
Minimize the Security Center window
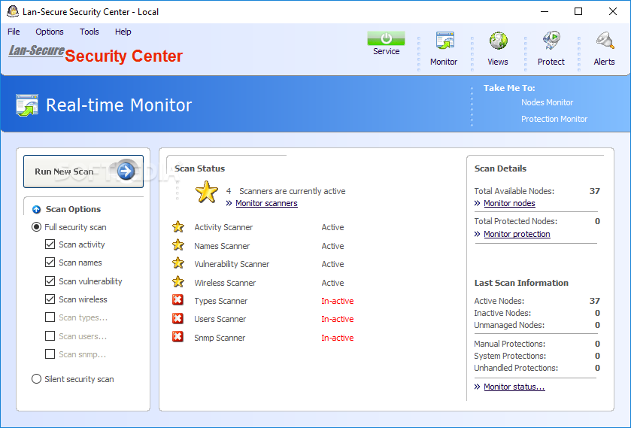544,12
